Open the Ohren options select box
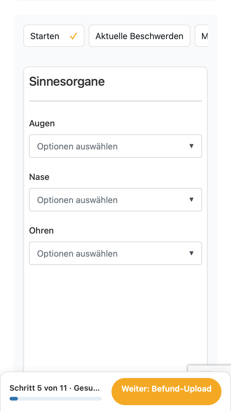Screen dimensions: 231x411 click(x=115, y=253)
